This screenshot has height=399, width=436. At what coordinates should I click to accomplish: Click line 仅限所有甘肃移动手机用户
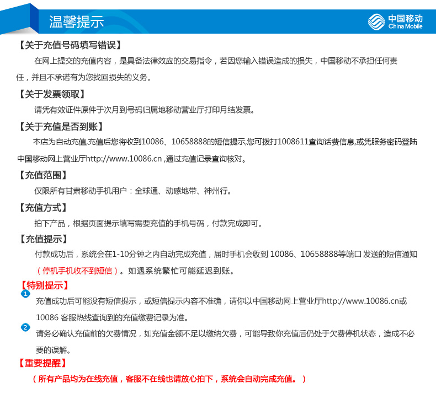(133, 191)
